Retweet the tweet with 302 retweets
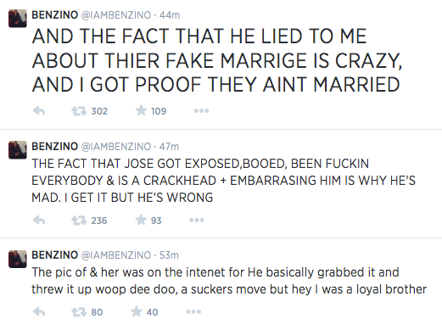Viewport: 442px width, 330px height. tap(79, 111)
